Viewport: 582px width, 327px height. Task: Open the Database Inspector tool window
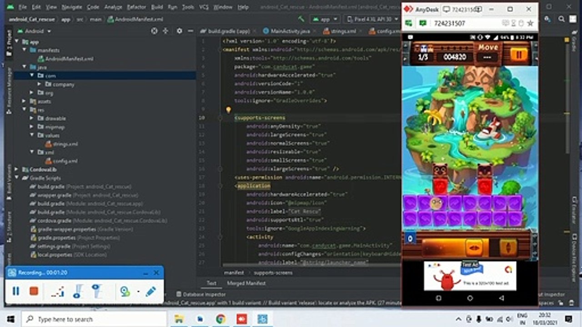[201, 294]
